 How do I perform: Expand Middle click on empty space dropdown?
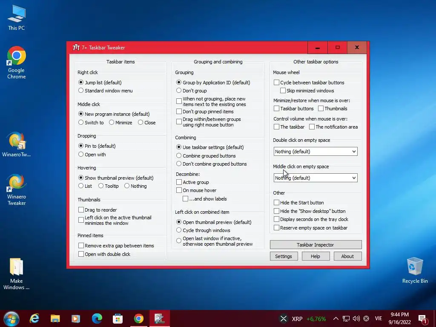[316, 178]
